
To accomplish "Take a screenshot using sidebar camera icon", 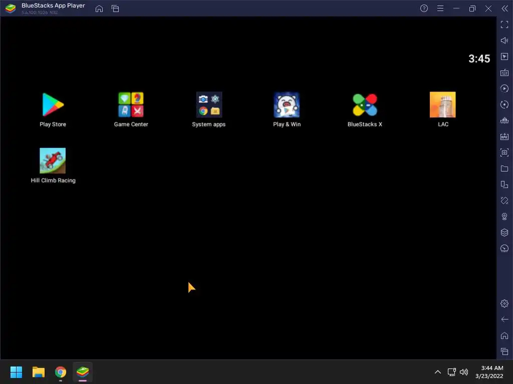I will pos(504,152).
